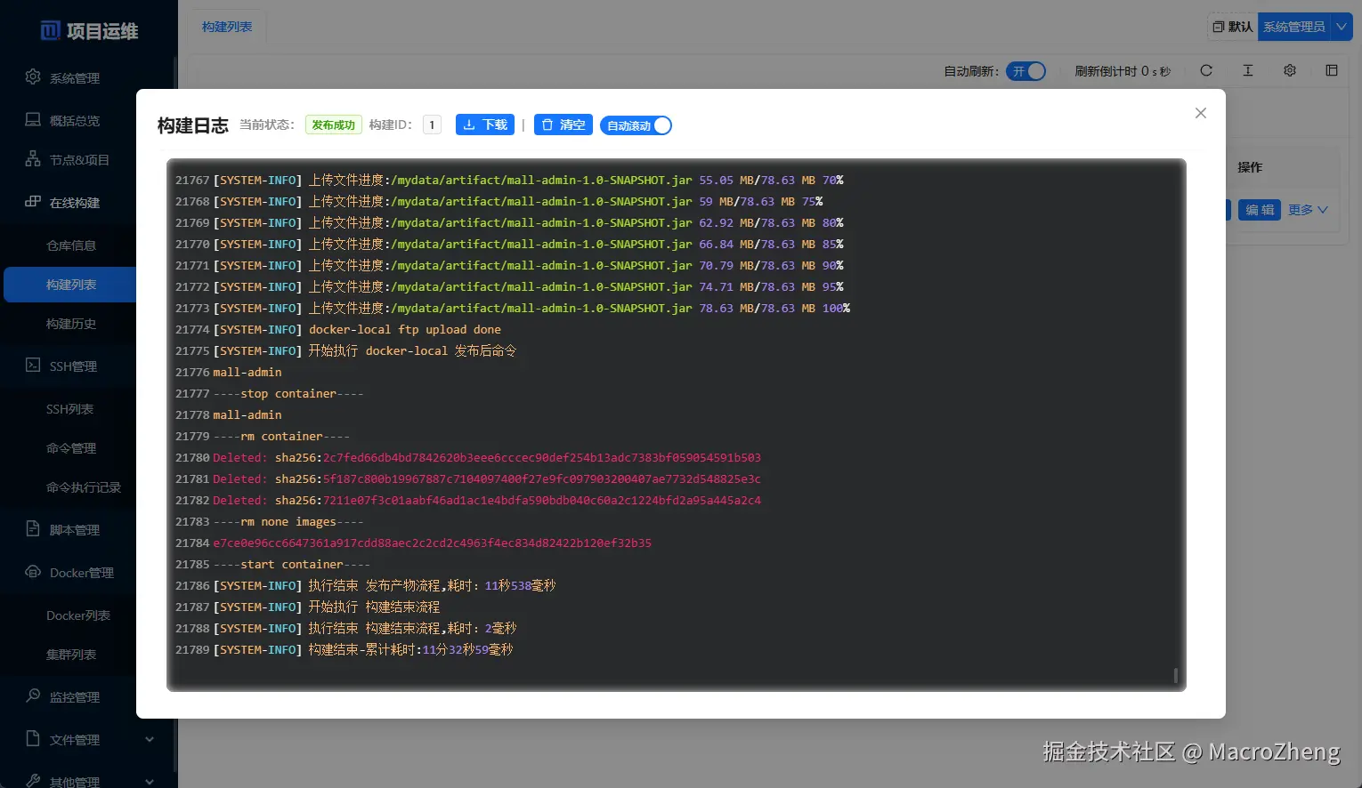Open 集群列表 in sidebar
Viewport: 1362px width, 788px height.
coord(71,655)
